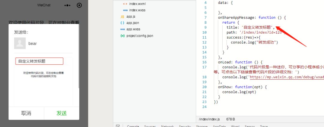
Task: Open app.wxss in file tree
Action: tap(133, 29)
